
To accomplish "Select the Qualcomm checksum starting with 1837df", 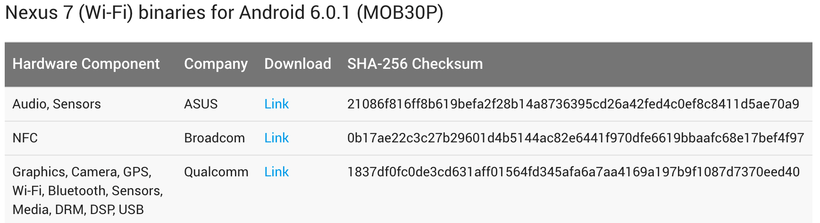I will point(573,172).
